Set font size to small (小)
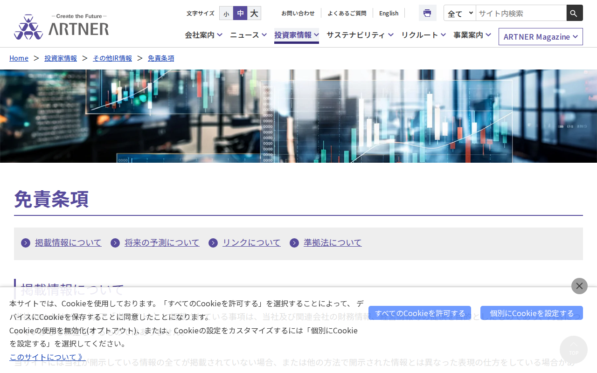This screenshot has height=373, width=597. (226, 13)
